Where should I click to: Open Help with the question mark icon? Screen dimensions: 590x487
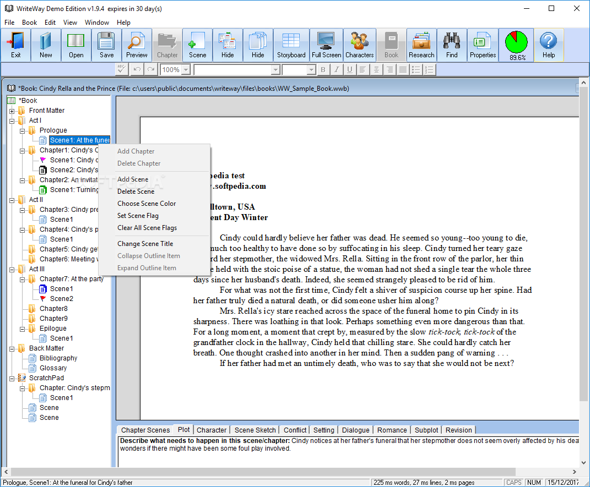[549, 45]
